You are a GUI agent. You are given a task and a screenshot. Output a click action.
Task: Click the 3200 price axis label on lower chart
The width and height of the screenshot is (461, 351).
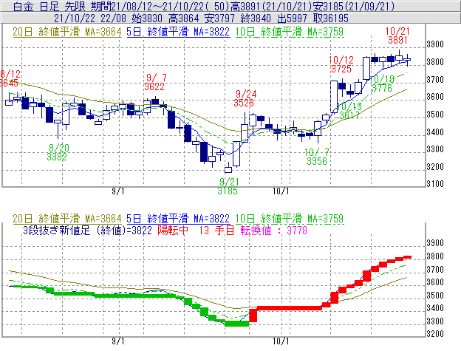(x=435, y=334)
